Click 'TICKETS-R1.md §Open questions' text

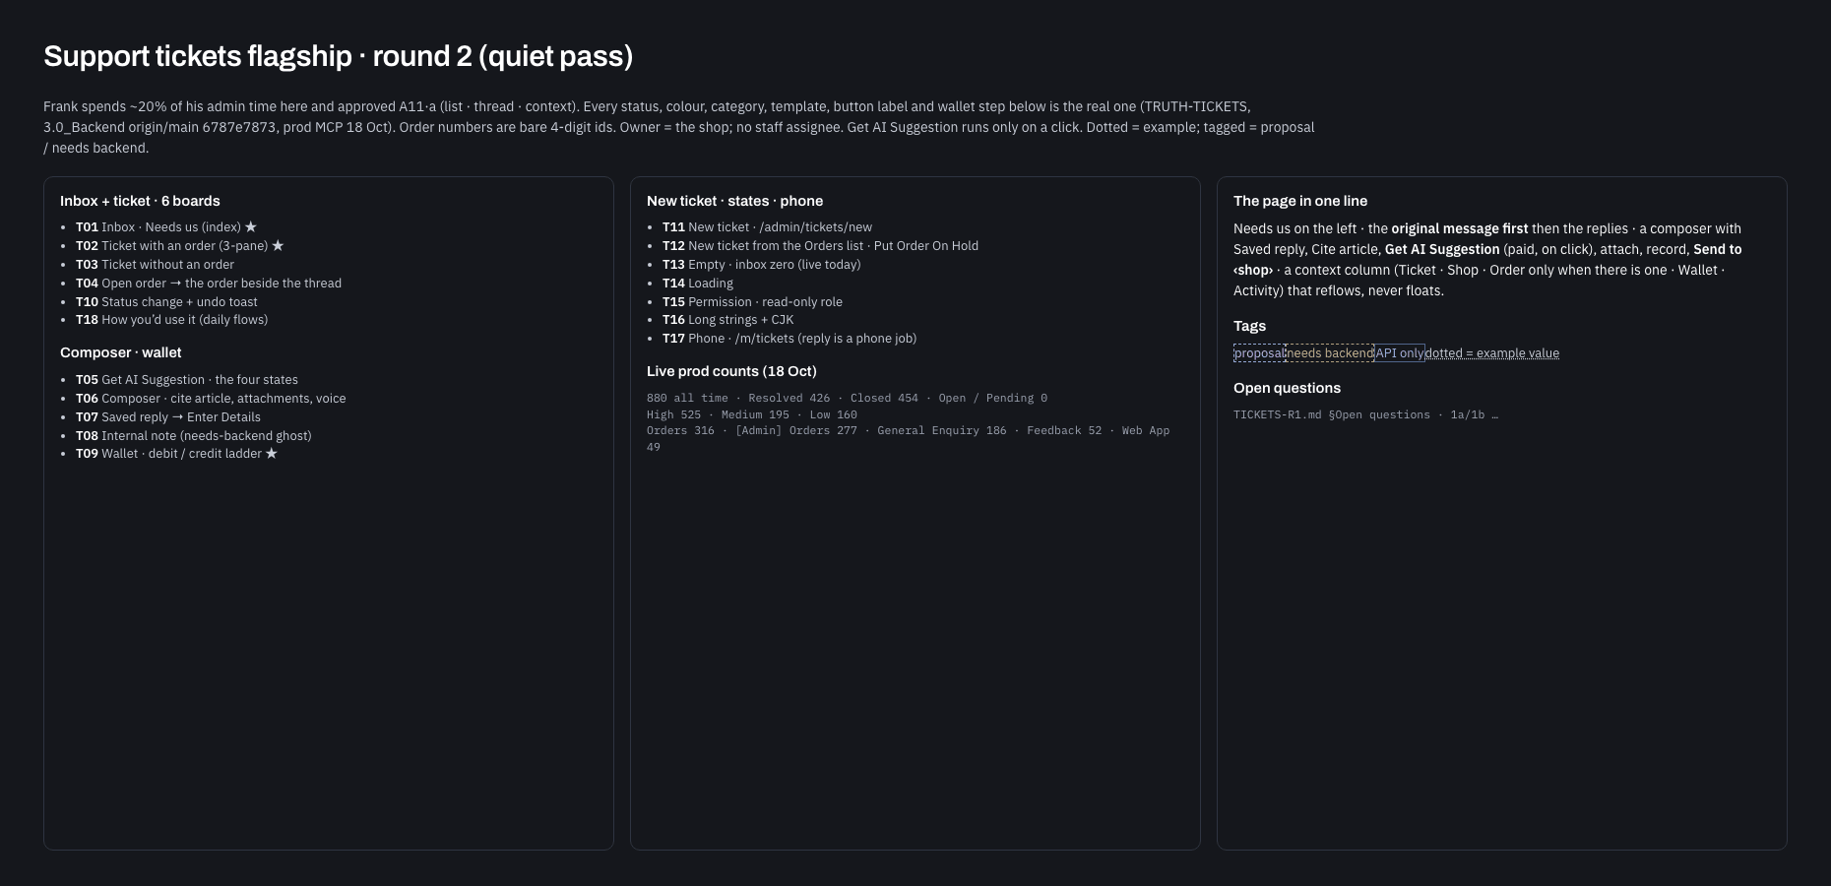click(x=1365, y=415)
